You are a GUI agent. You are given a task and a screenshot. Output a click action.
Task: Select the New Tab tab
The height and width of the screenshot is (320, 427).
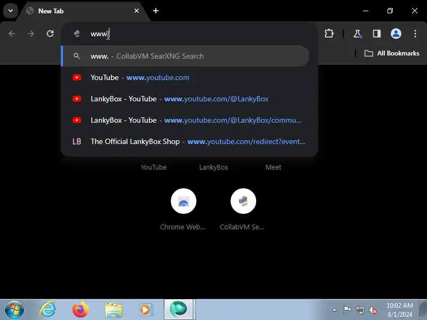(83, 11)
